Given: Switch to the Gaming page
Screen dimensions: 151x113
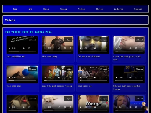Looking at the screenshot, I should click(x=63, y=9).
